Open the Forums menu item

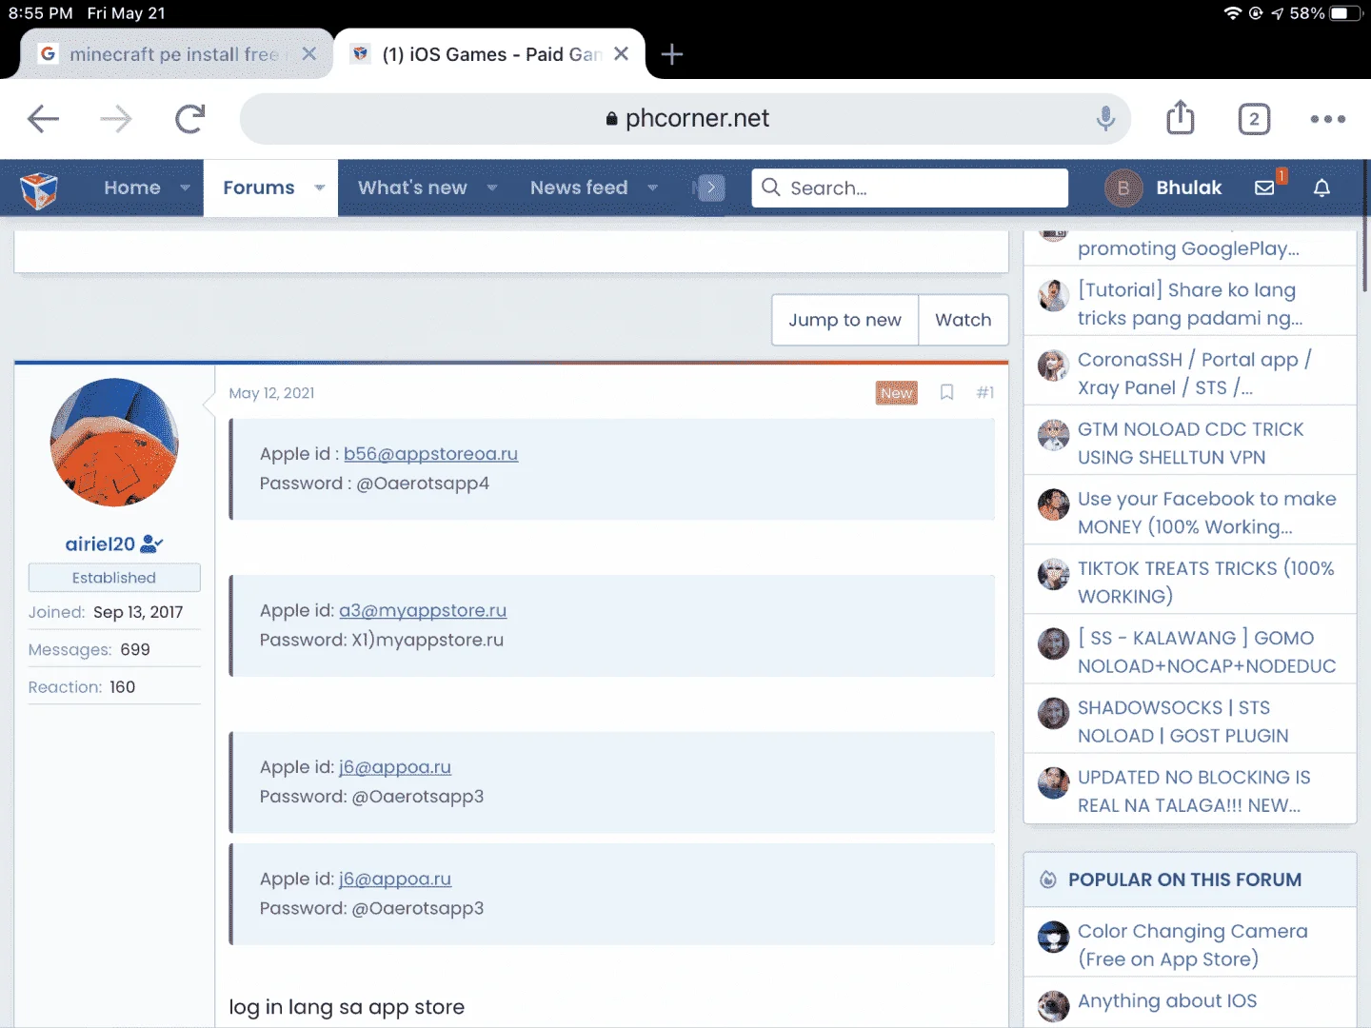coord(259,188)
